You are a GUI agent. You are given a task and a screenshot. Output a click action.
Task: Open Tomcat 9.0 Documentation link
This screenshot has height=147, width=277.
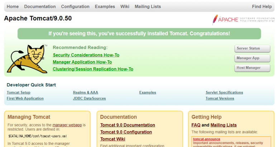[x=128, y=125]
